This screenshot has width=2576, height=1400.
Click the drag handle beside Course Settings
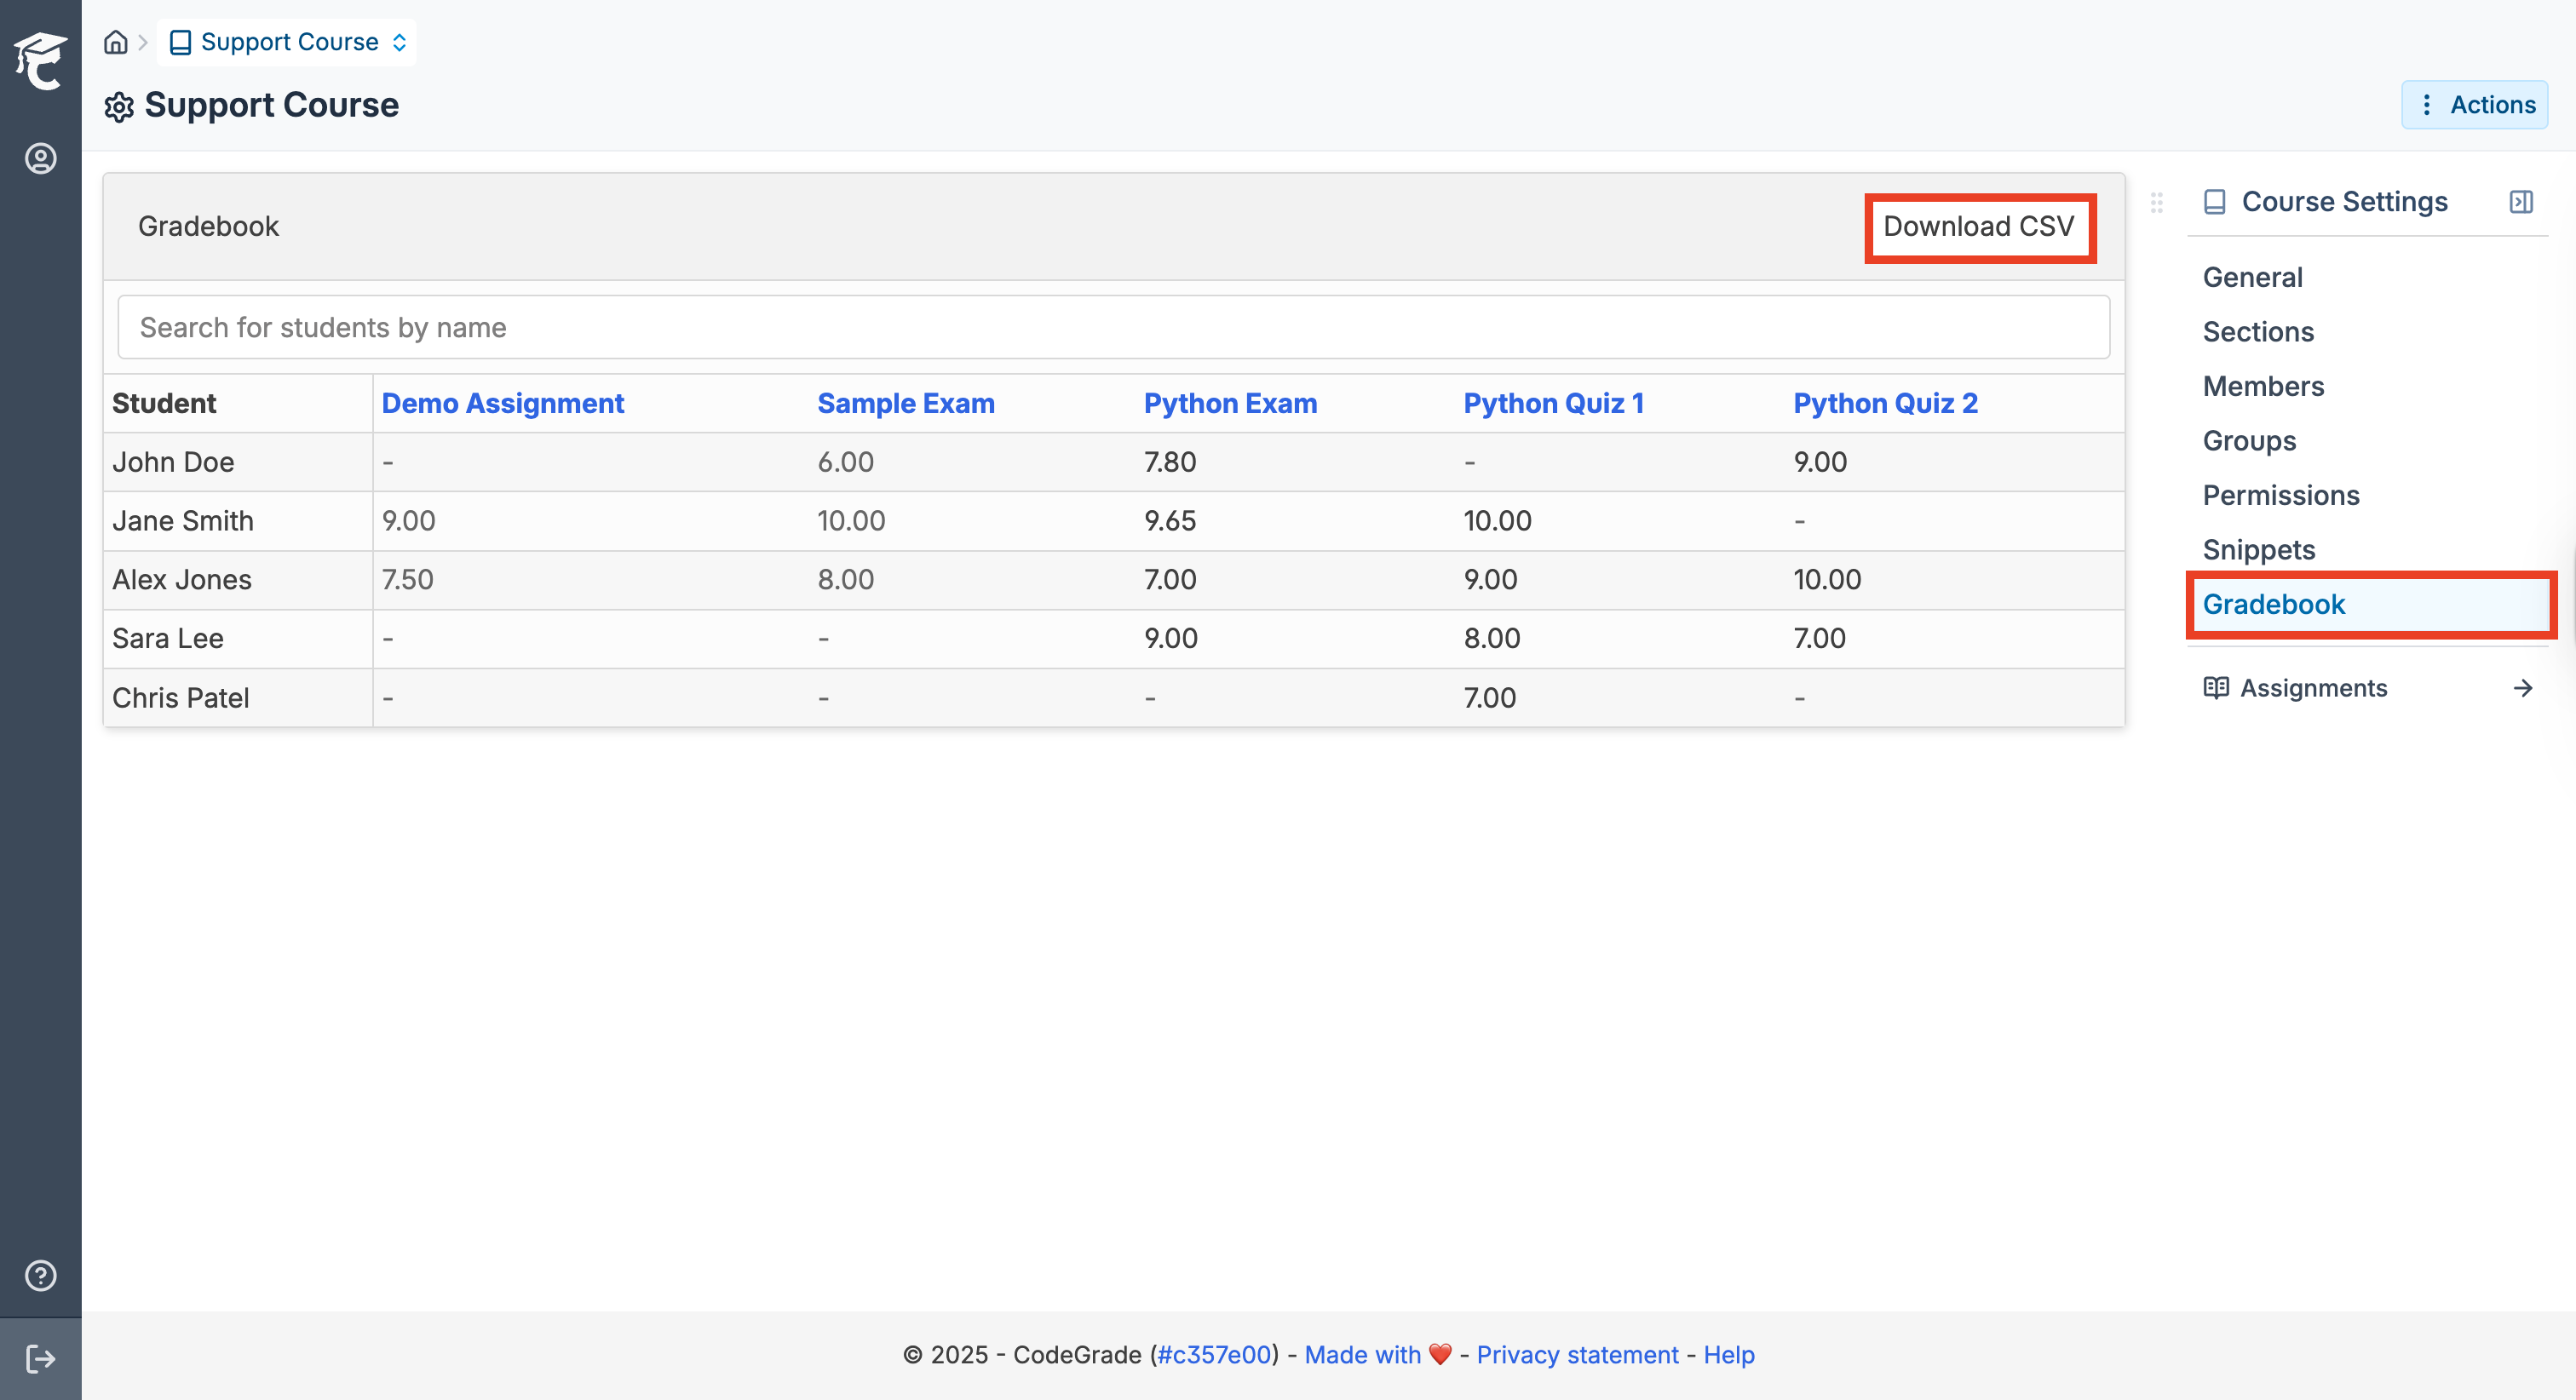pyautogui.click(x=2156, y=202)
